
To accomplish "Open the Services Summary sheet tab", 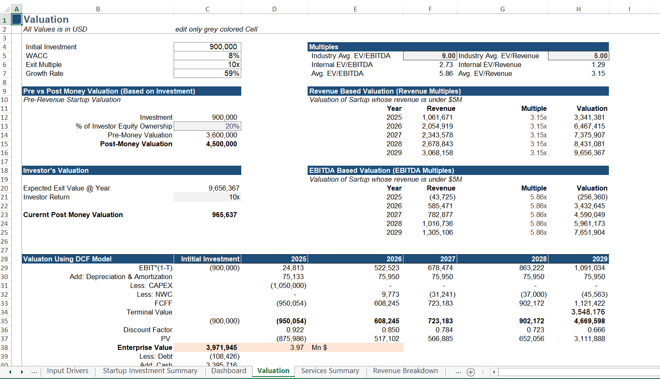I will 330,371.
